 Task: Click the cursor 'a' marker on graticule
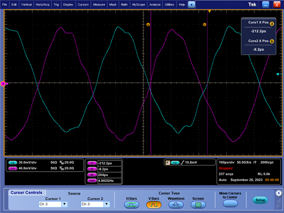148,25
